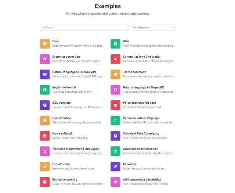
Task: Click the Movie to Emoji smiley icon
Action: click(45, 136)
